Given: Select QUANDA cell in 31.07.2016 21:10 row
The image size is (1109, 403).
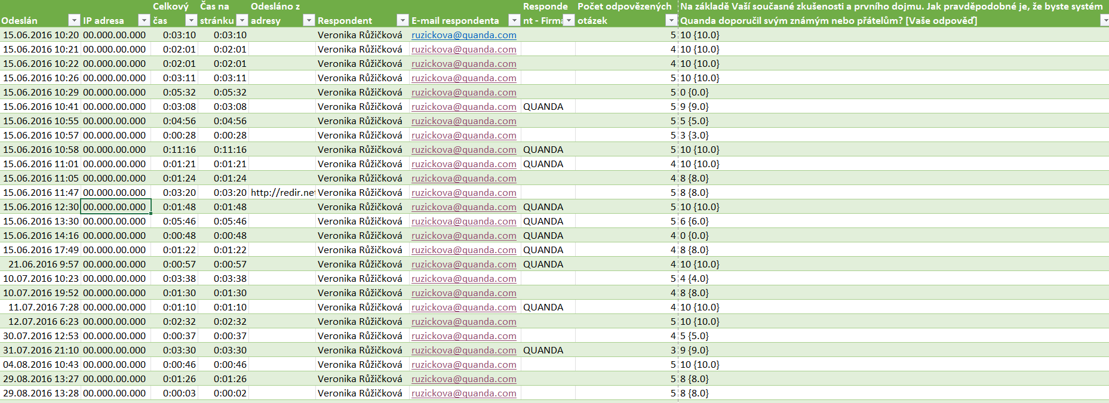Looking at the screenshot, I should tap(548, 350).
